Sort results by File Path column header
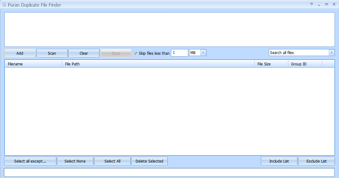The height and width of the screenshot is (178, 339). (158, 64)
